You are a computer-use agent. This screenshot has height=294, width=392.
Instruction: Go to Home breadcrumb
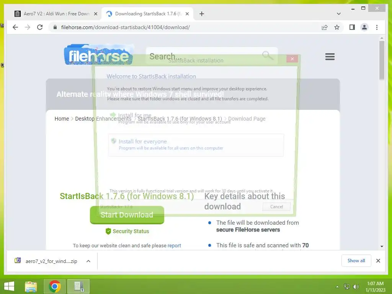pyautogui.click(x=62, y=119)
